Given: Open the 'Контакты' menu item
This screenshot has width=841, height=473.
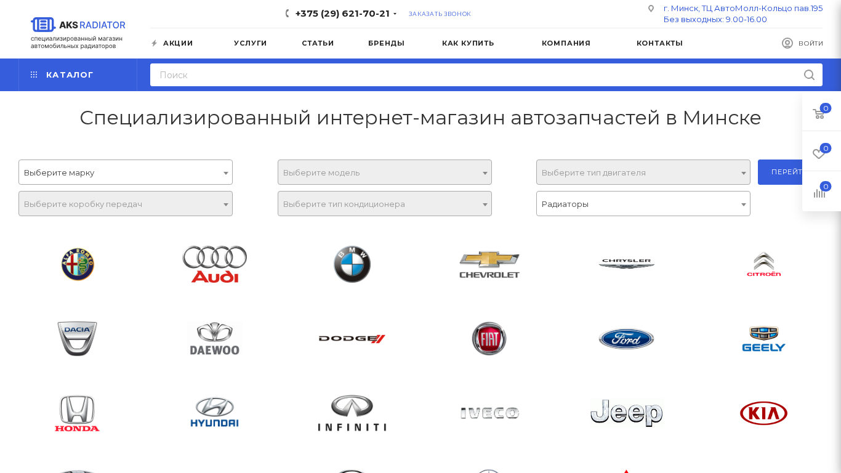Looking at the screenshot, I should tap(660, 43).
